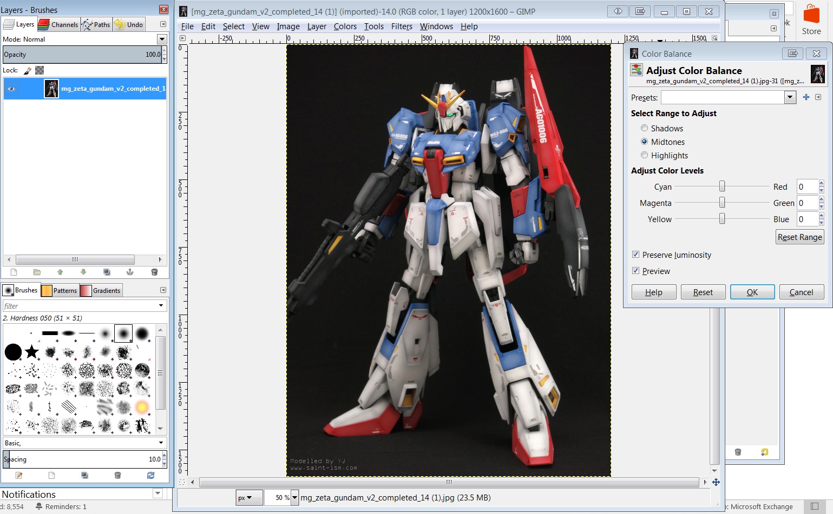Delete the selected brush
833x514 pixels.
point(117,476)
